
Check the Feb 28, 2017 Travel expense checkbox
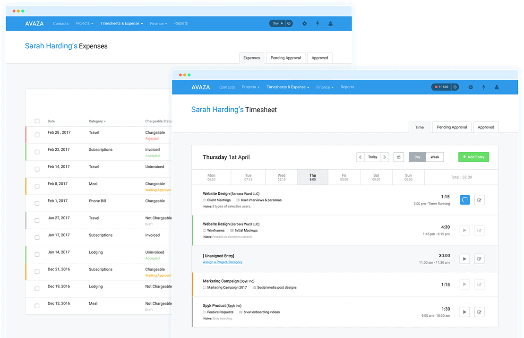pos(37,134)
